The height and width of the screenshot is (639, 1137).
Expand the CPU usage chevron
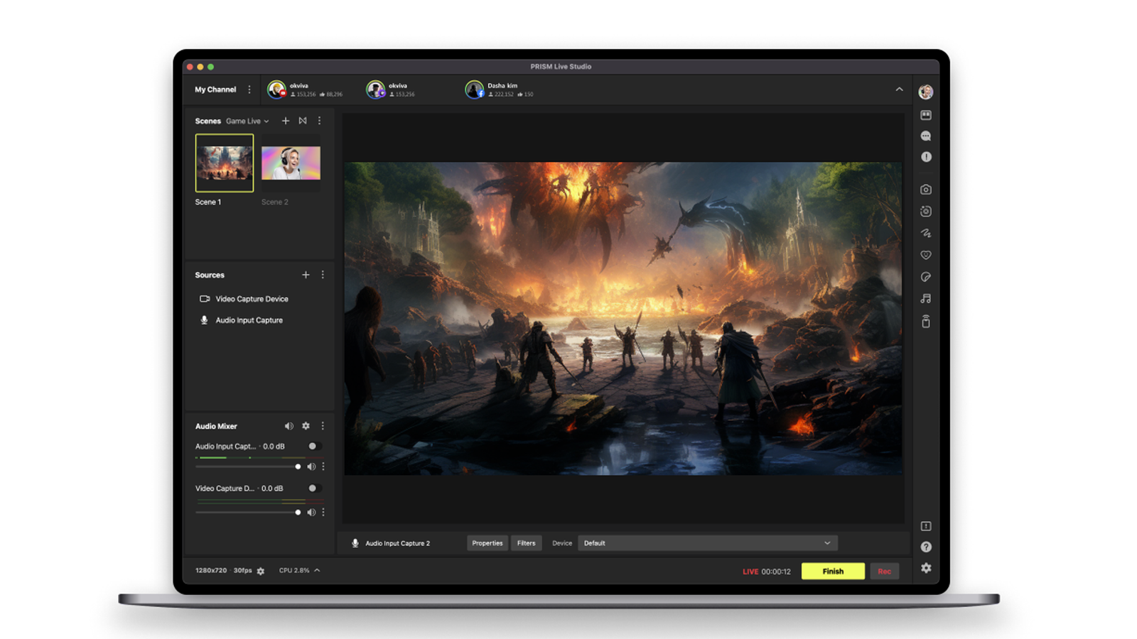tap(317, 570)
